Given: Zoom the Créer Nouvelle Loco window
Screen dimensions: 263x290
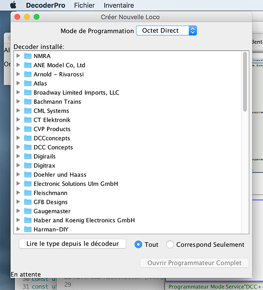Looking at the screenshot, I should tap(37, 17).
